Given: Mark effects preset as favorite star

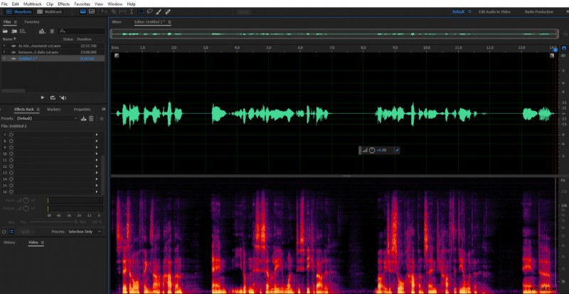Looking at the screenshot, I should pos(102,118).
